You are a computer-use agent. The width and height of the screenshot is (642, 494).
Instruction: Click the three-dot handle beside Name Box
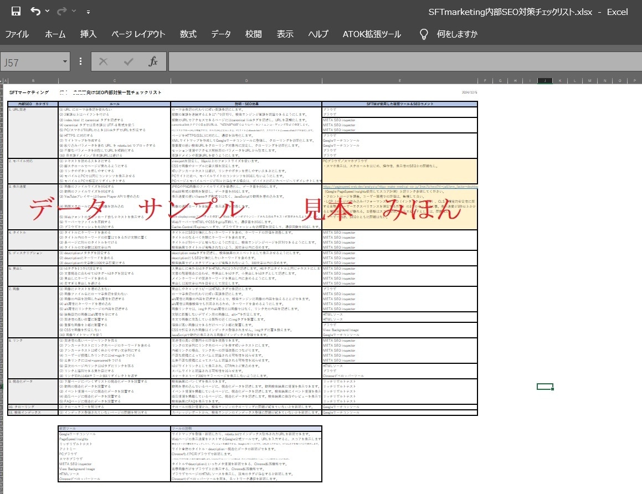(x=81, y=61)
